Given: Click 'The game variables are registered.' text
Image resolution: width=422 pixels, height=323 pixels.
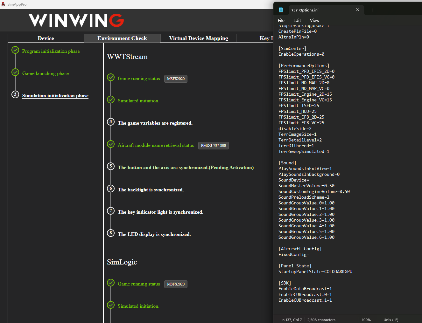Looking at the screenshot, I should click(x=155, y=123).
